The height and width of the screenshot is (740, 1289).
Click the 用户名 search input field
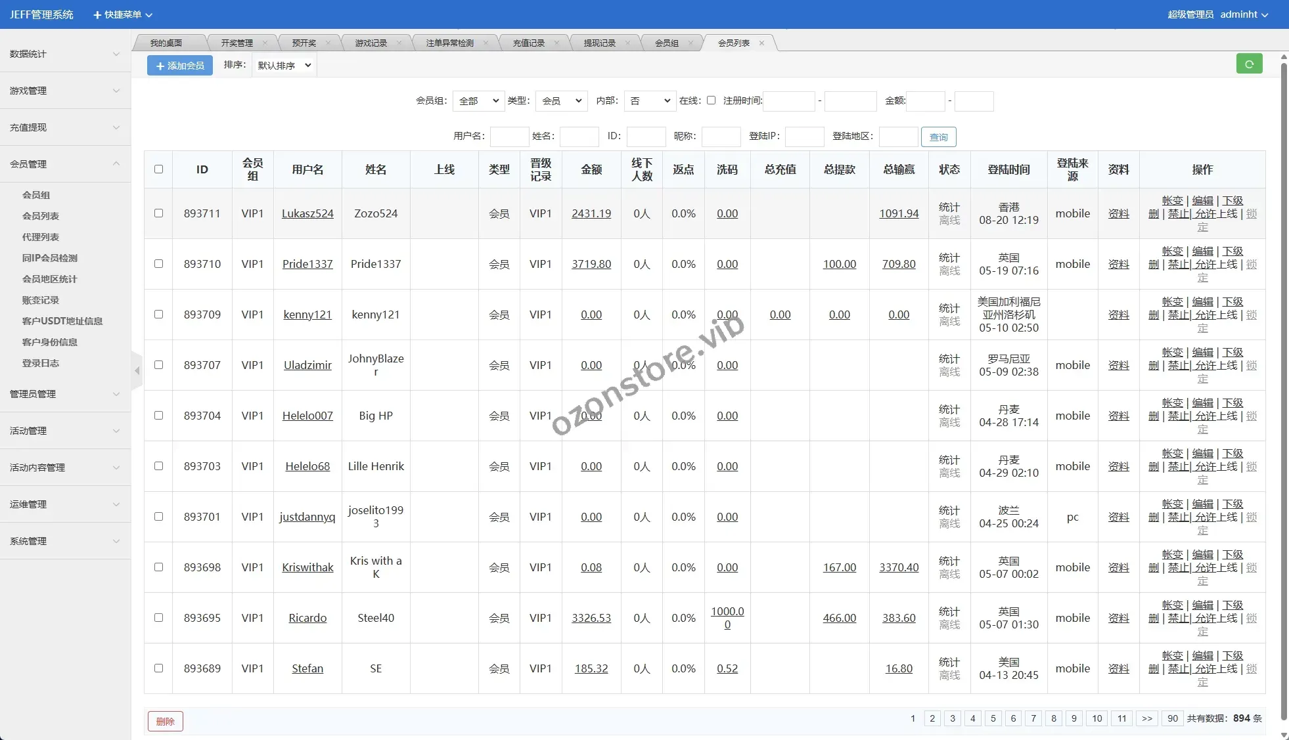click(509, 137)
